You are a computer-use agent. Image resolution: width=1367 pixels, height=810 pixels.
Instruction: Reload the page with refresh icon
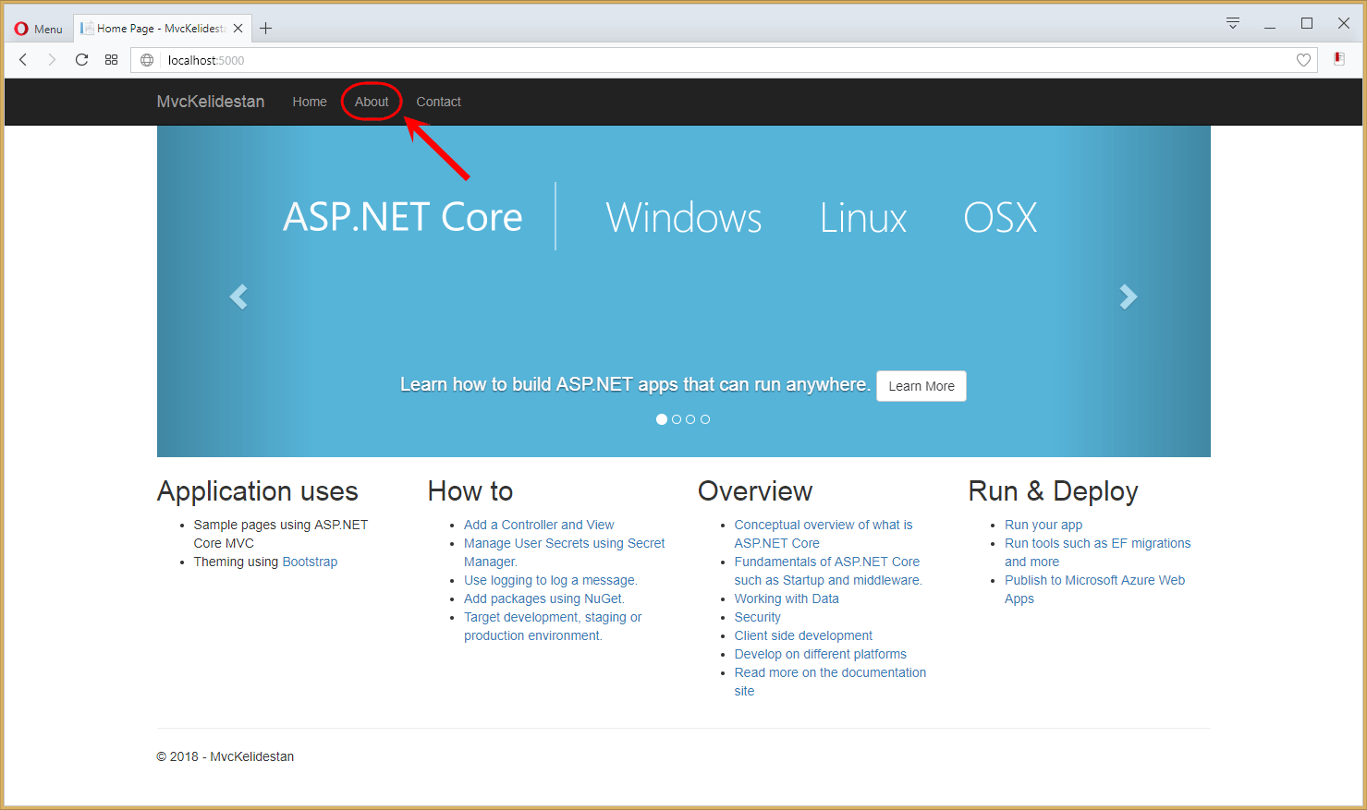point(81,60)
